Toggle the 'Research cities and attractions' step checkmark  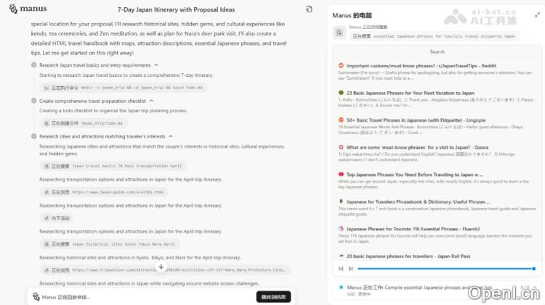click(x=34, y=136)
